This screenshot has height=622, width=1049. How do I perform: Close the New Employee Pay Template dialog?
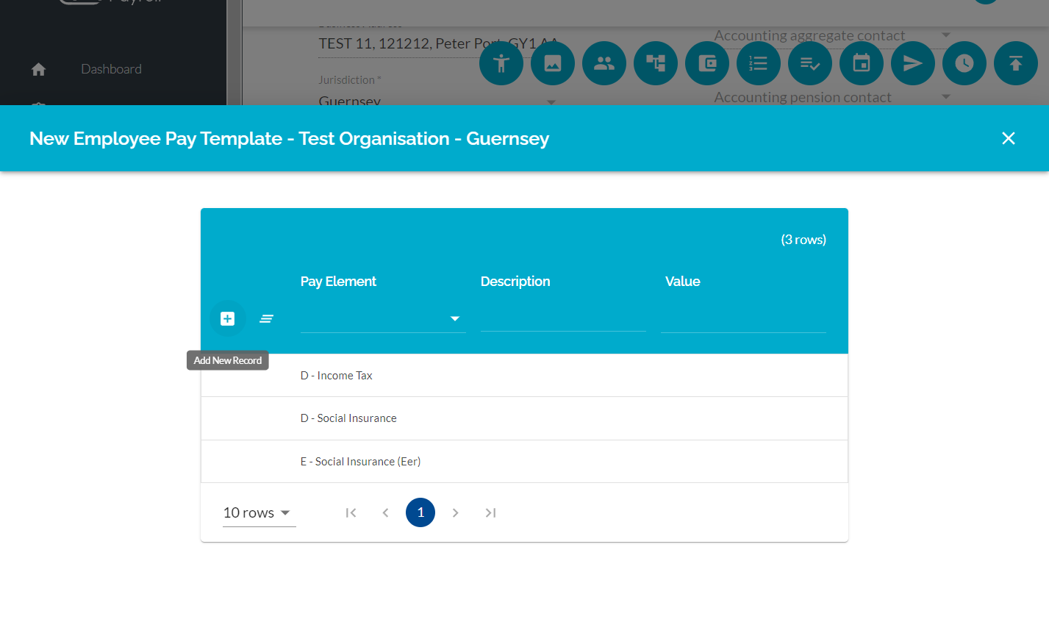[1009, 138]
